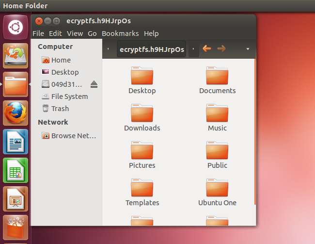Open the View menu

tap(75, 33)
